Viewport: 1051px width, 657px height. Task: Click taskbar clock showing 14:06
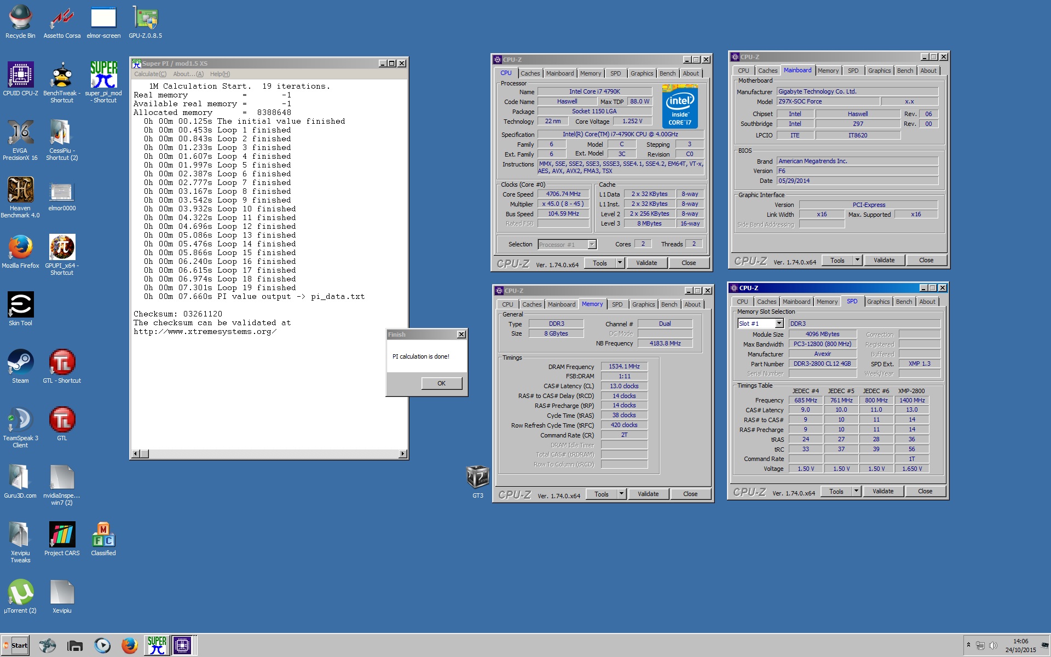coord(1020,641)
